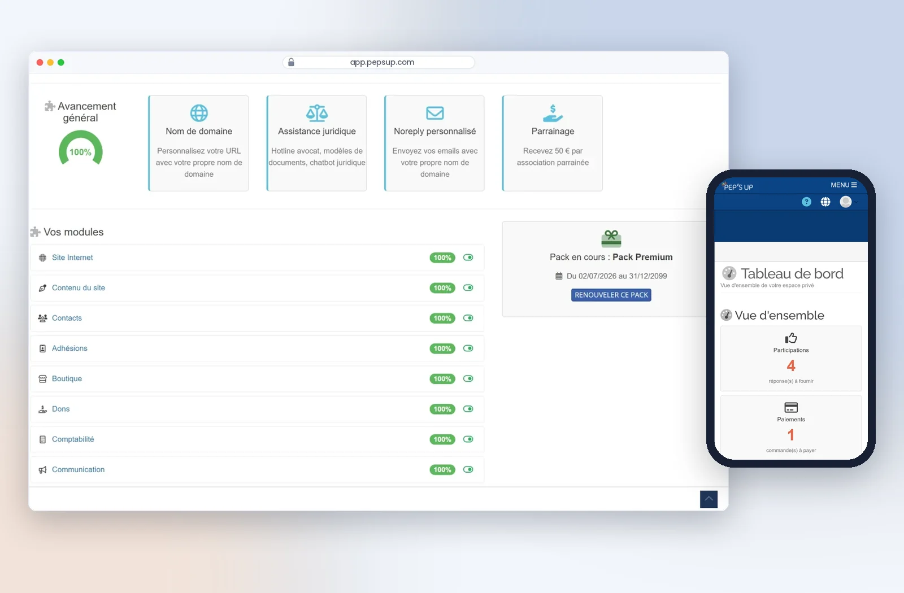Open the user avatar icon on phone

pyautogui.click(x=846, y=202)
